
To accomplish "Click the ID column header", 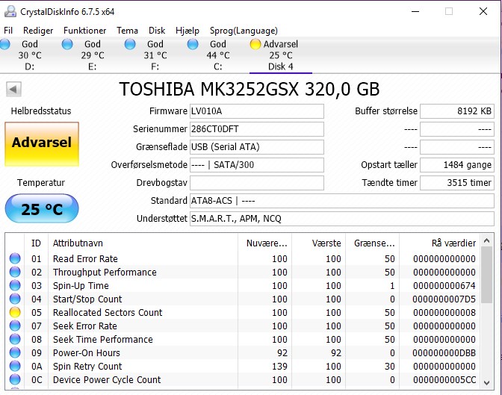I will coord(36,243).
